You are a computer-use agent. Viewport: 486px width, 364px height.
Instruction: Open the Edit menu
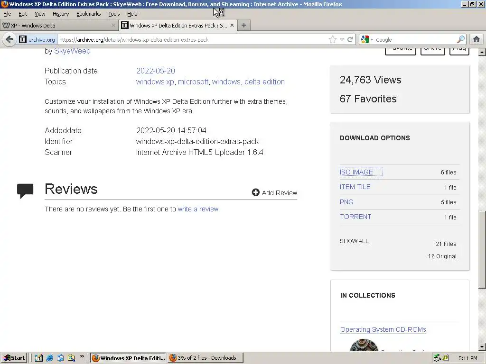click(x=23, y=14)
